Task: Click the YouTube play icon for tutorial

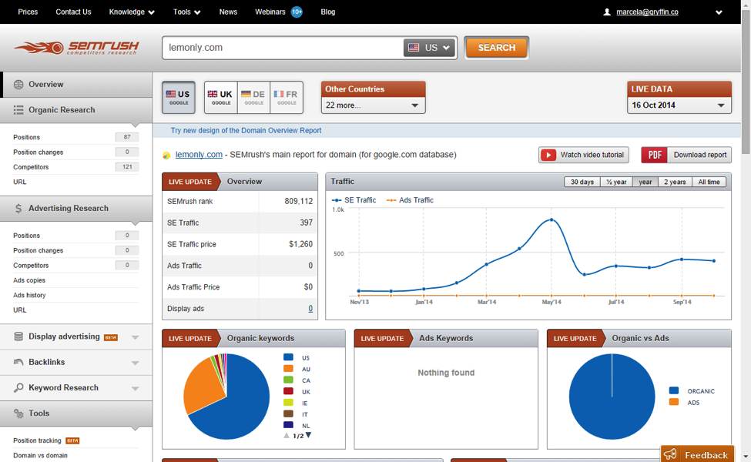Action: pos(548,155)
